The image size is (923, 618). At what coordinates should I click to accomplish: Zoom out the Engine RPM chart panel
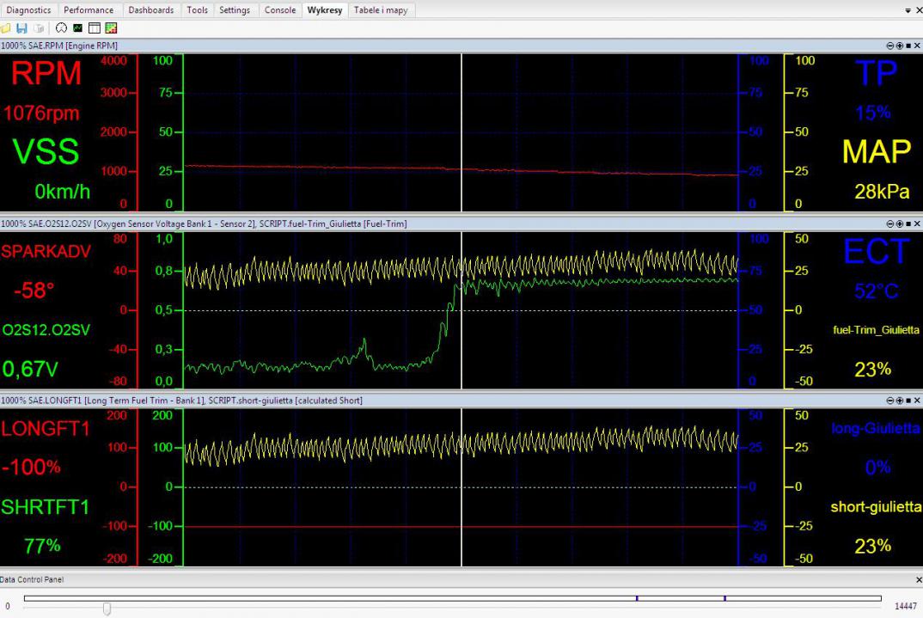(890, 45)
